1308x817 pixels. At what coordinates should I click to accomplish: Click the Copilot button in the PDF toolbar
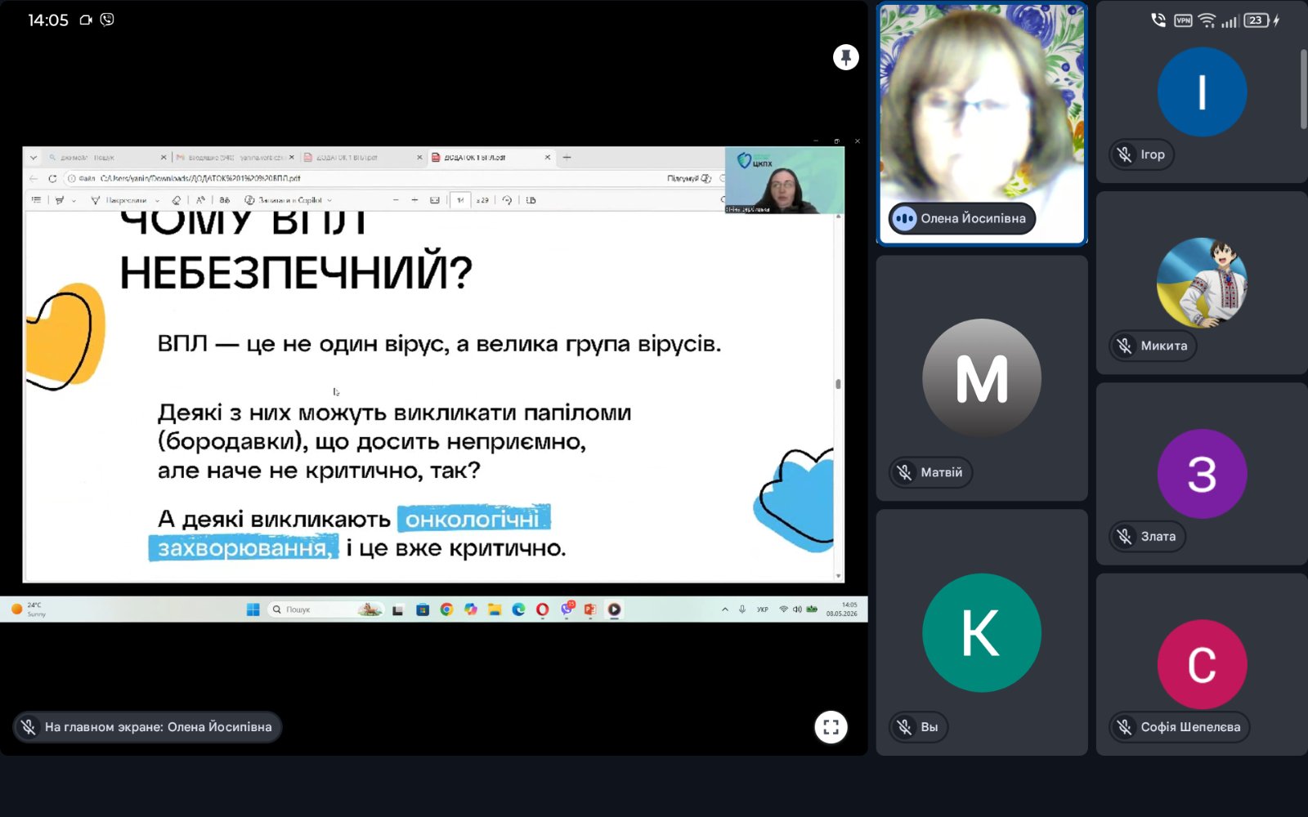[x=283, y=200]
